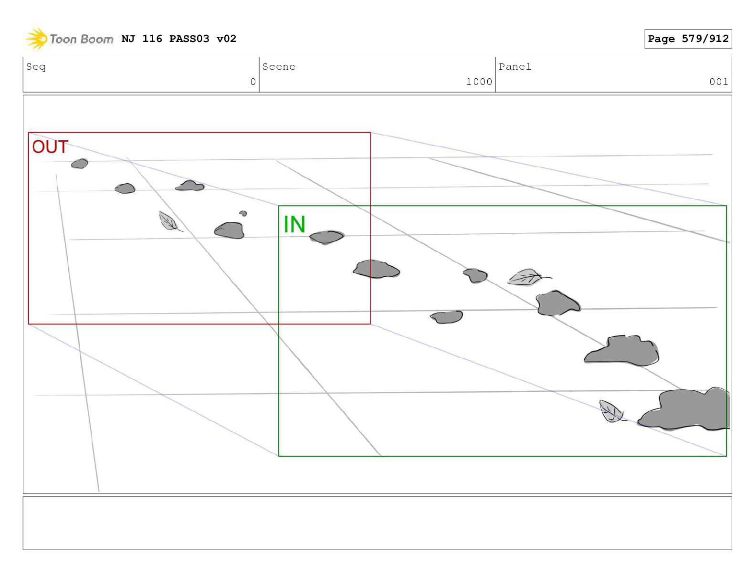756x584 pixels.
Task: Select the green IN camera frame label
Action: point(294,224)
